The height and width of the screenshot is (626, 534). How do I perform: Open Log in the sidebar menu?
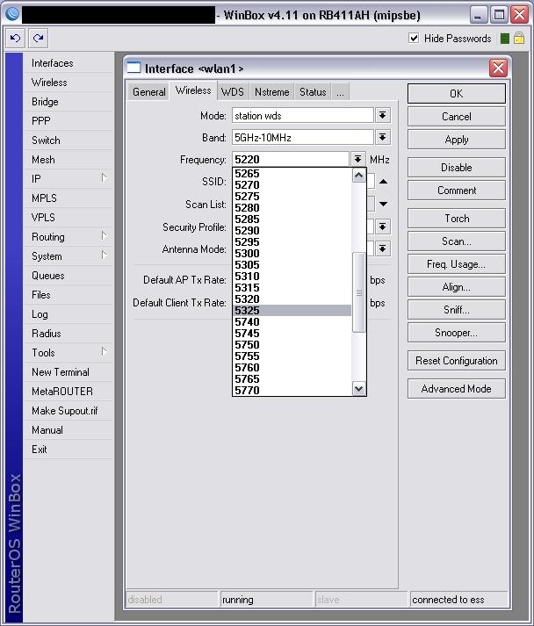69,314
